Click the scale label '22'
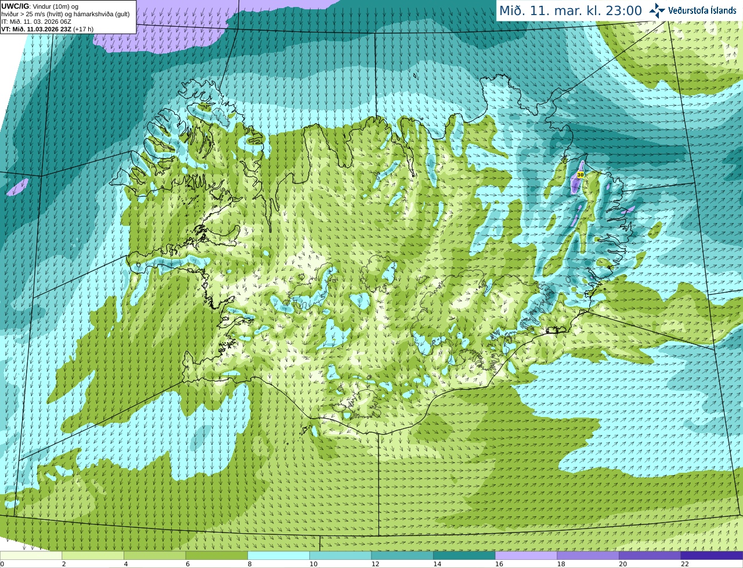Image resolution: width=743 pixels, height=568 pixels. tap(685, 564)
